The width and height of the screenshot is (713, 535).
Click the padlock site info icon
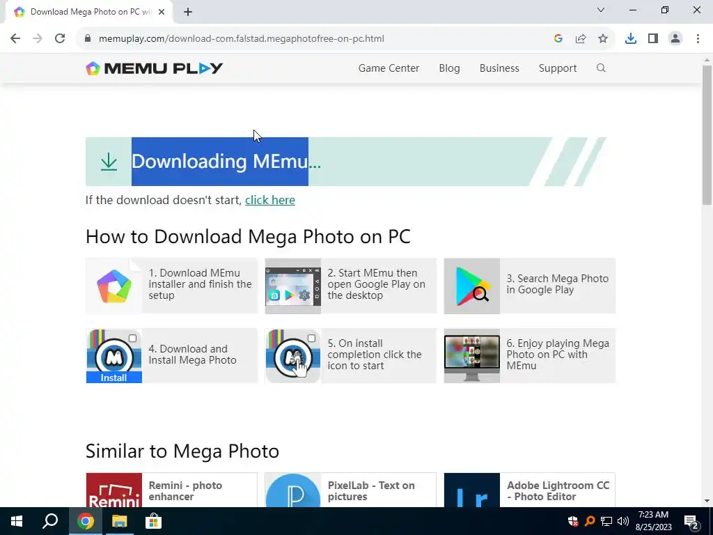pyautogui.click(x=88, y=38)
